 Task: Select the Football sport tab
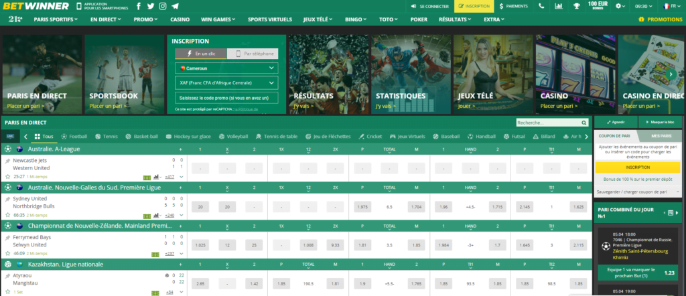73,136
